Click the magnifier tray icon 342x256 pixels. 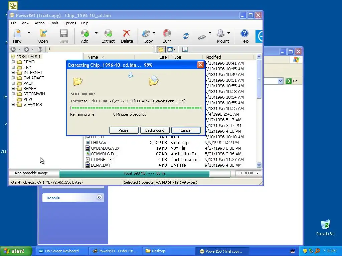coord(317,251)
